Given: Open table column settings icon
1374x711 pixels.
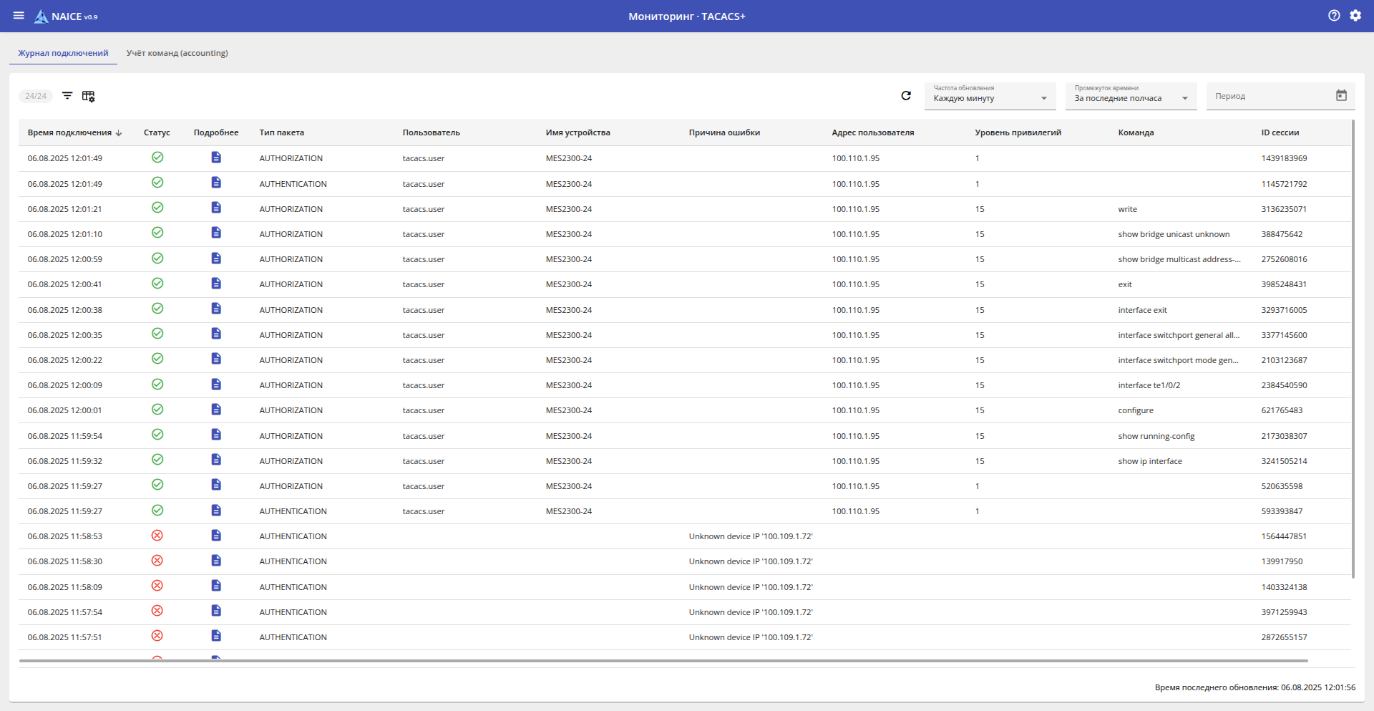Looking at the screenshot, I should 88,96.
